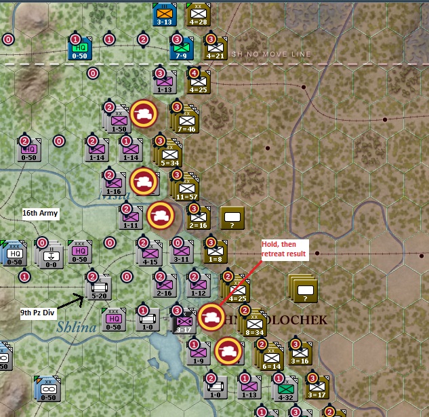The image size is (429, 417).
Task: Select the Soviet 7=46 unit stack
Action: point(186,121)
